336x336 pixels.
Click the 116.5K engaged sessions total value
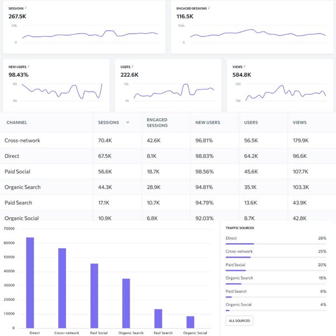pyautogui.click(x=185, y=16)
